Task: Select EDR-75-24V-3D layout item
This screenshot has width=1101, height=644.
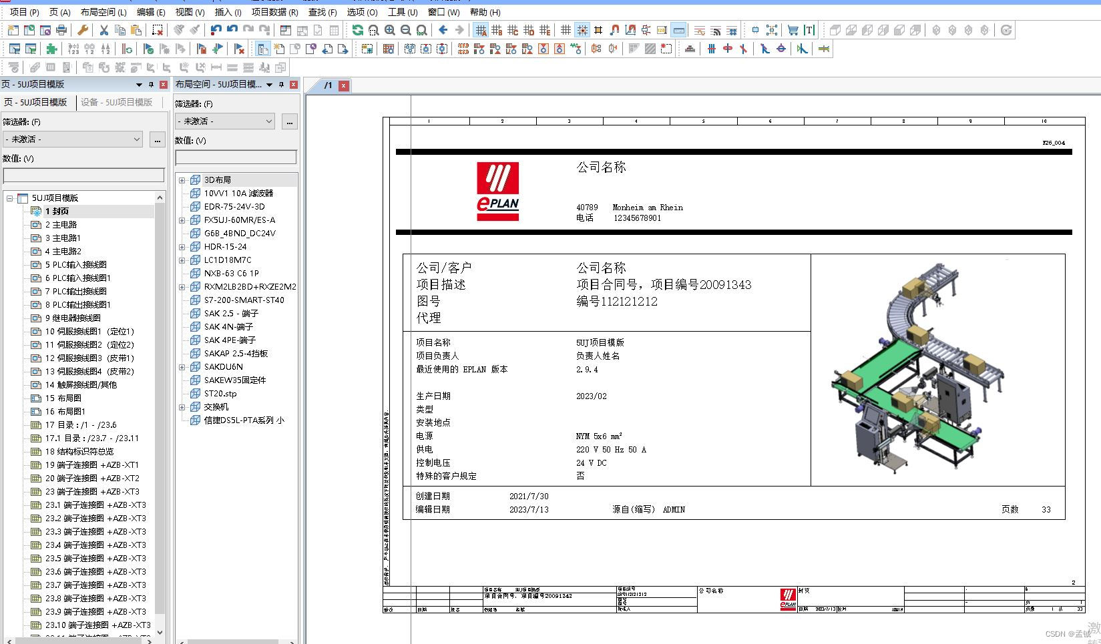Action: (x=234, y=207)
